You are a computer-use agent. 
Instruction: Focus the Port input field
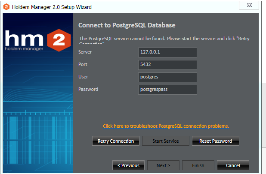167,65
